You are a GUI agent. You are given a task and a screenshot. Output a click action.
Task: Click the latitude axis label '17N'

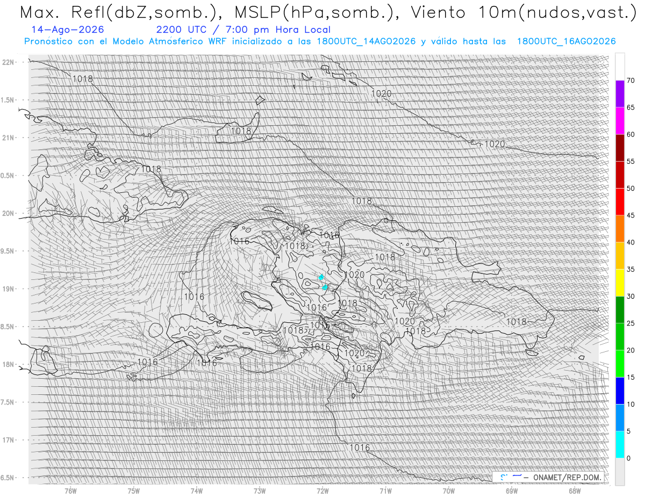pos(9,440)
